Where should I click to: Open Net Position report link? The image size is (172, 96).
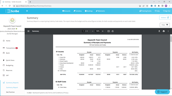(x=11, y=92)
